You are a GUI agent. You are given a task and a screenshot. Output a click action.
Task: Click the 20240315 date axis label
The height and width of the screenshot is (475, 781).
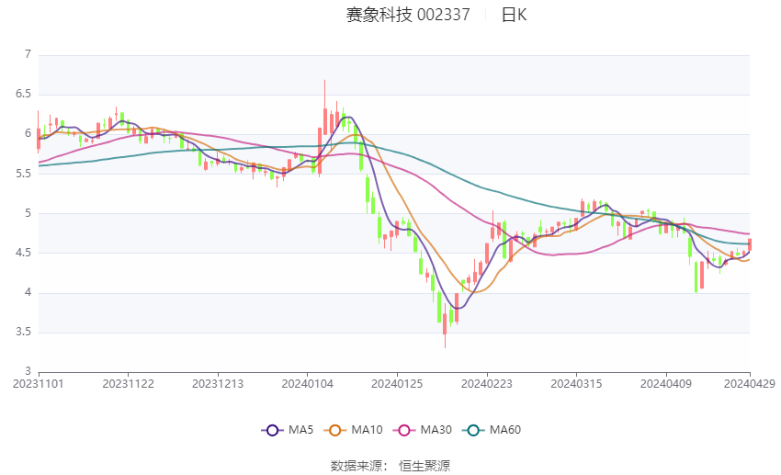[576, 384]
